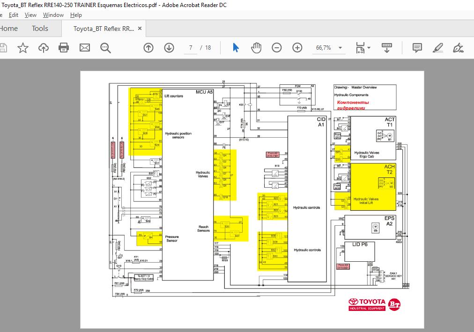This screenshot has height=332, width=474.
Task: Click the bookmark star icon
Action: tap(22, 48)
